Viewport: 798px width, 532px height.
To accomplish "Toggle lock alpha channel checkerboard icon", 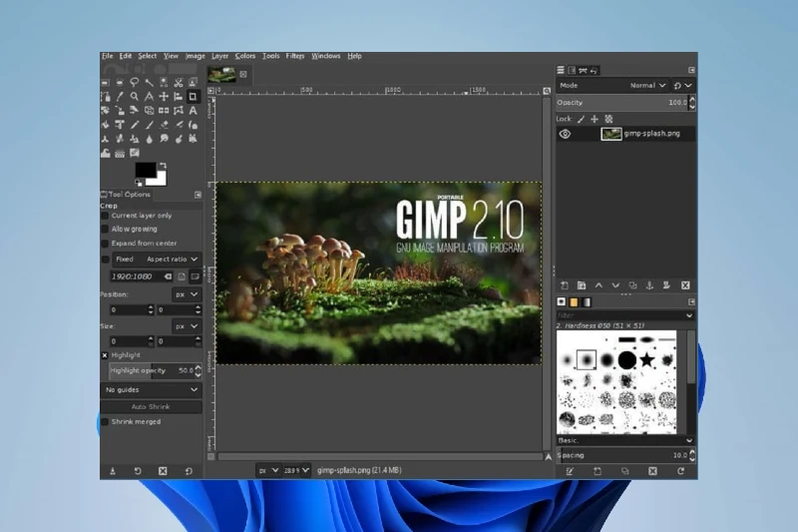I will tap(608, 119).
